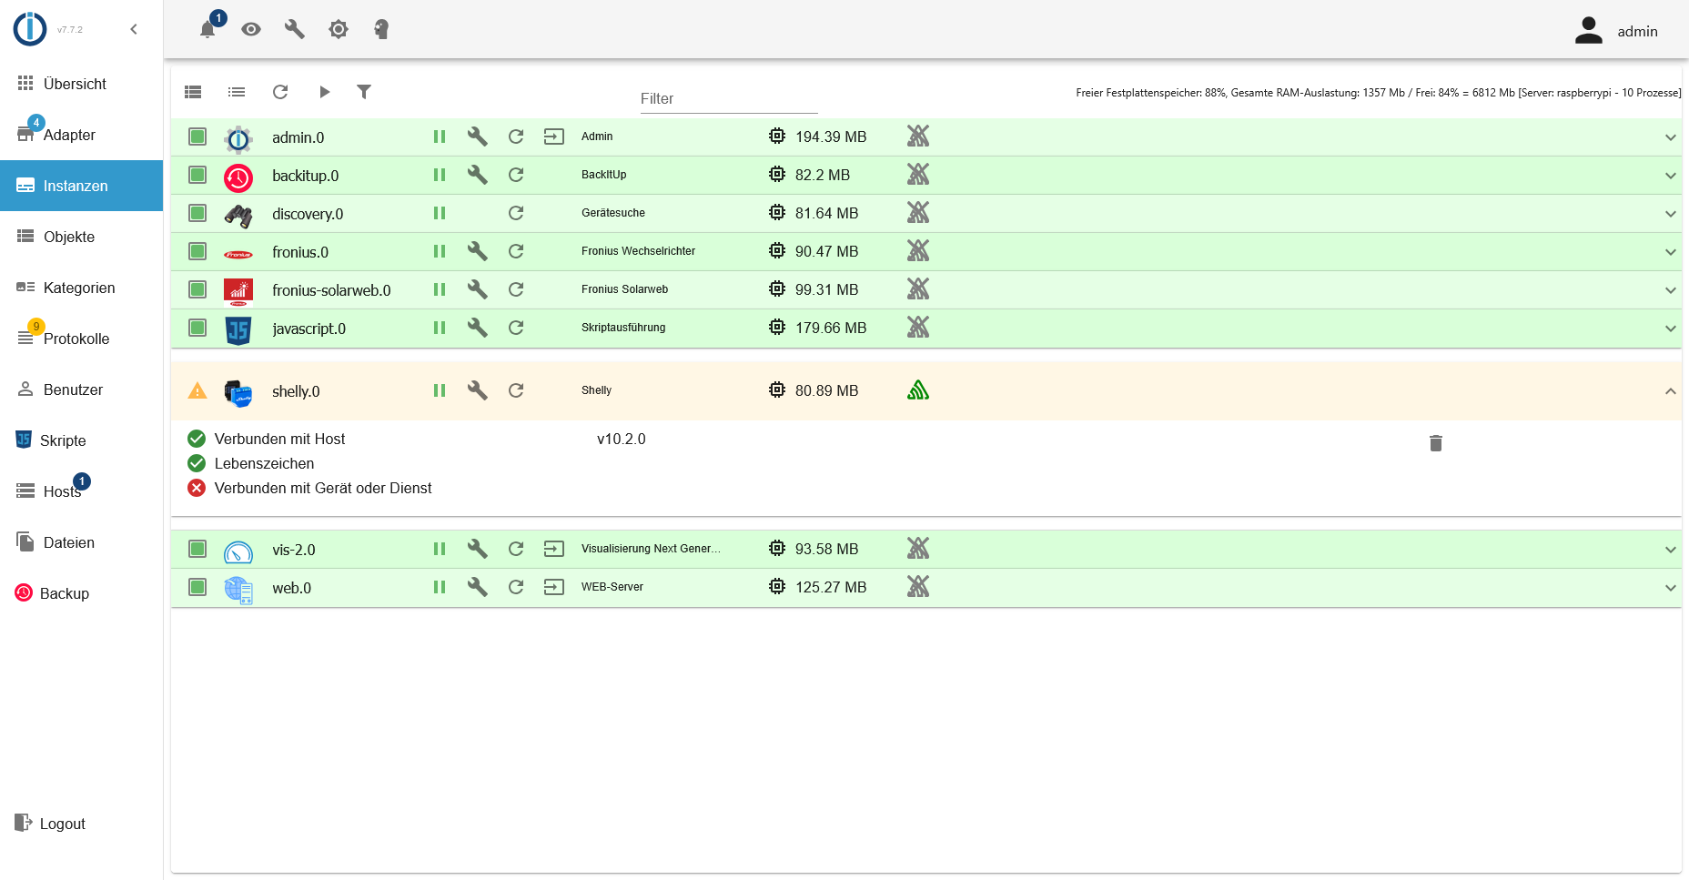
Task: Click the ioBroker logo
Action: (30, 29)
